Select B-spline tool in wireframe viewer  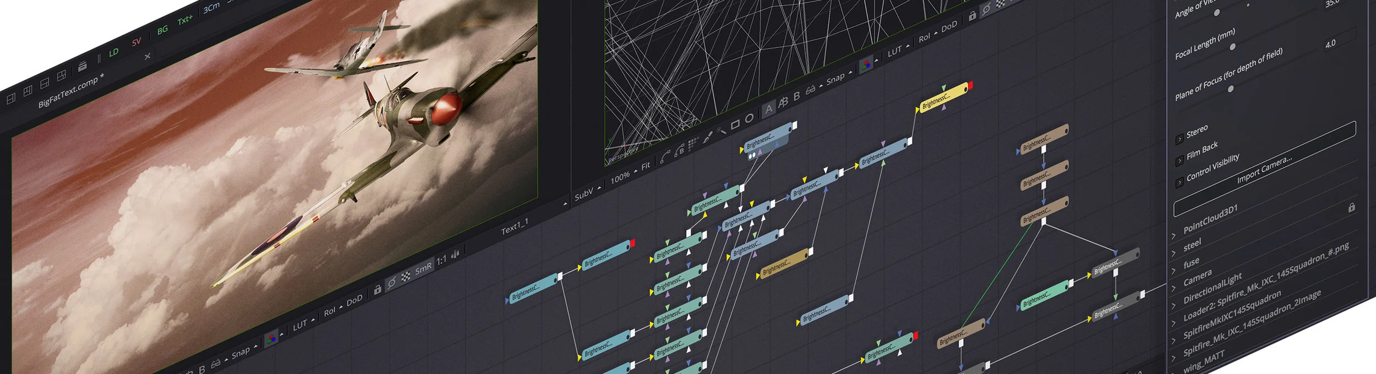(x=680, y=149)
